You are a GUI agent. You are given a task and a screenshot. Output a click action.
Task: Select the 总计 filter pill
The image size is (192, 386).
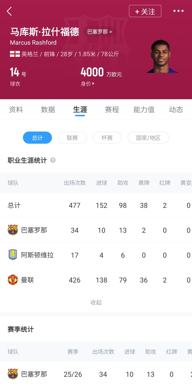37,138
